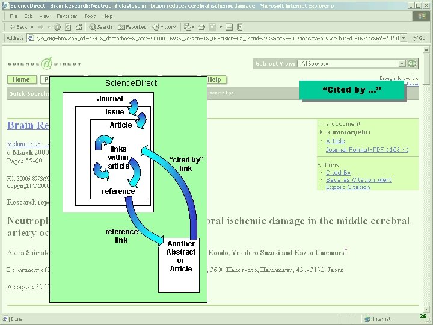This screenshot has height=325, width=433.
Task: Reload the page with the Refresh icon
Action: click(68, 27)
